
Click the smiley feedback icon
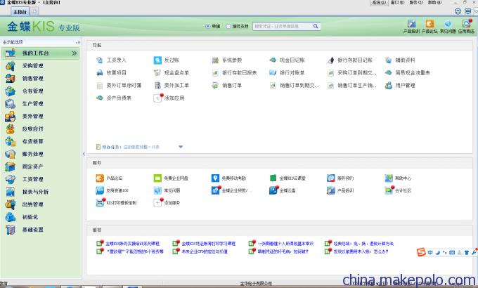(458, 11)
